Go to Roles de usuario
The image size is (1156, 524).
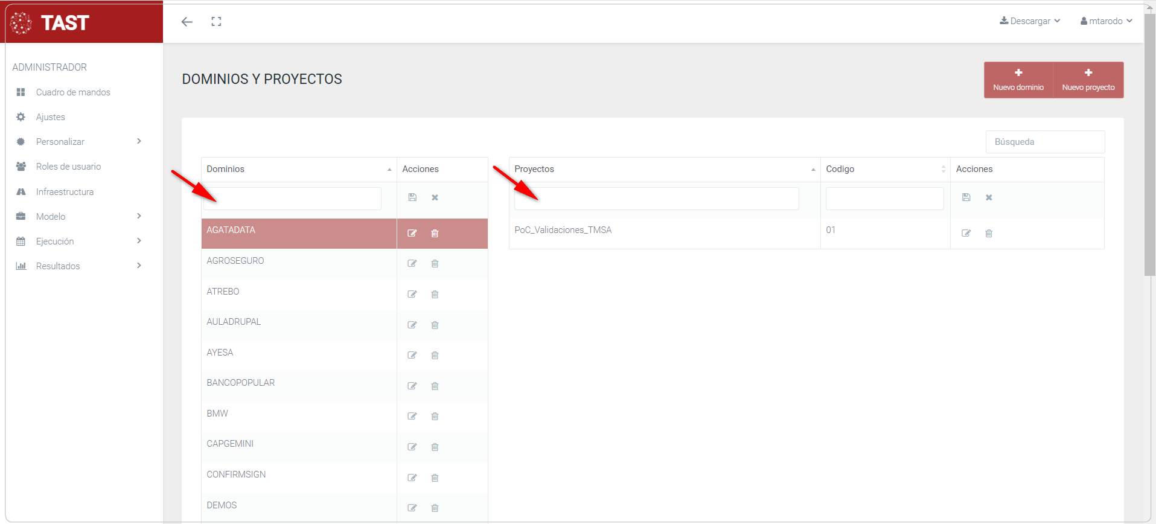click(68, 167)
